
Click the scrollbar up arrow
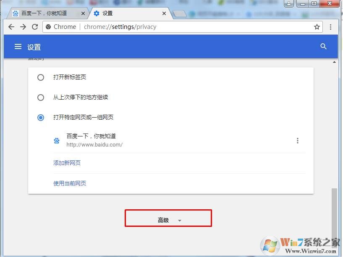(334, 62)
